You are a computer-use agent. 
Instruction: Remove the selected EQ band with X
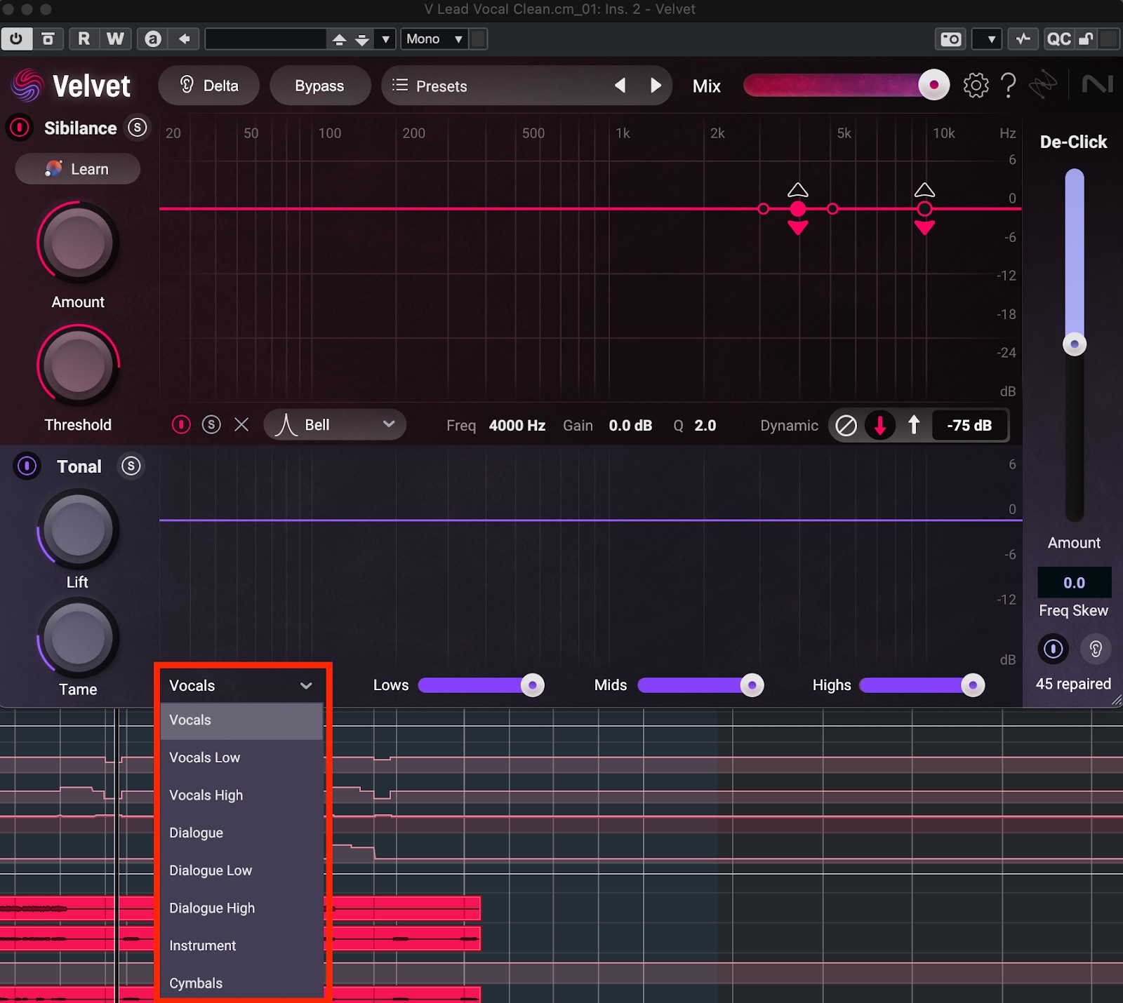tap(241, 425)
